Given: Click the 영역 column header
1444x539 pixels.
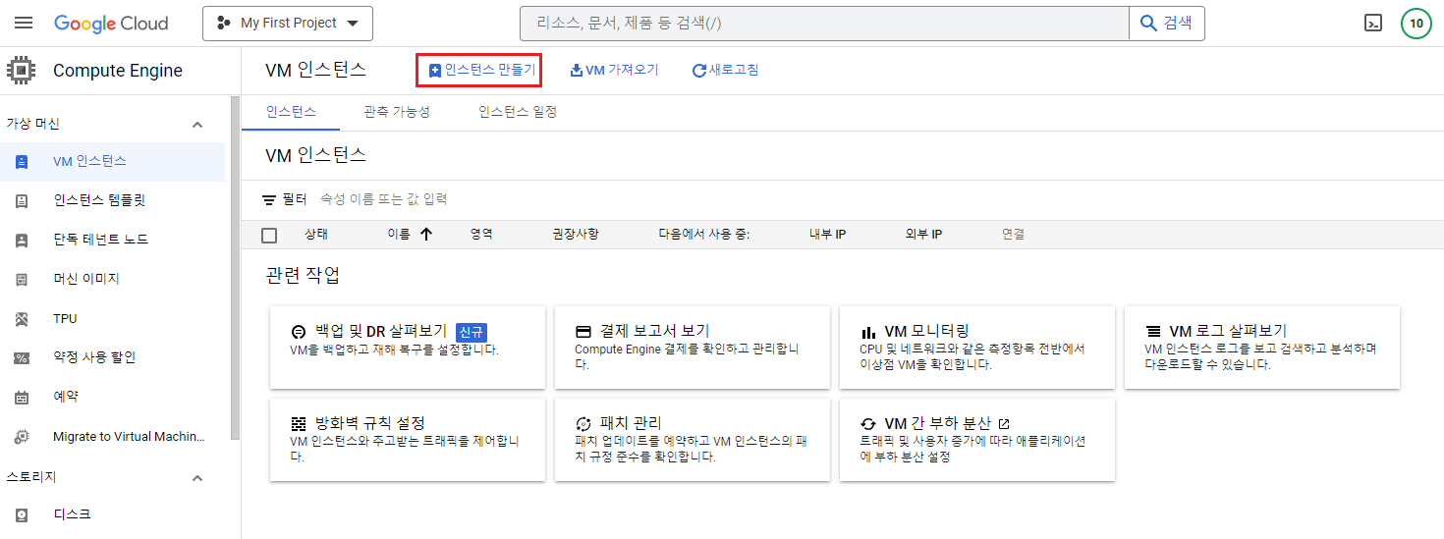Looking at the screenshot, I should pyautogui.click(x=481, y=235).
